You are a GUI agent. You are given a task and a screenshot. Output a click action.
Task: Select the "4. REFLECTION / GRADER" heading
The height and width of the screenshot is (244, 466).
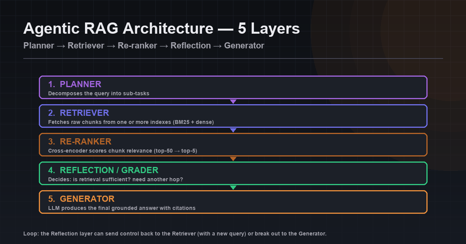tap(103, 170)
